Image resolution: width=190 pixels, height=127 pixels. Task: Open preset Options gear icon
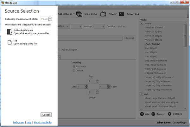[169, 114]
